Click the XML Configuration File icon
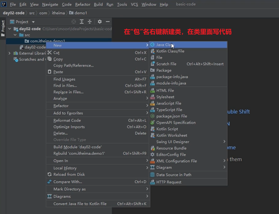The image size is (279, 214). [x=153, y=161]
